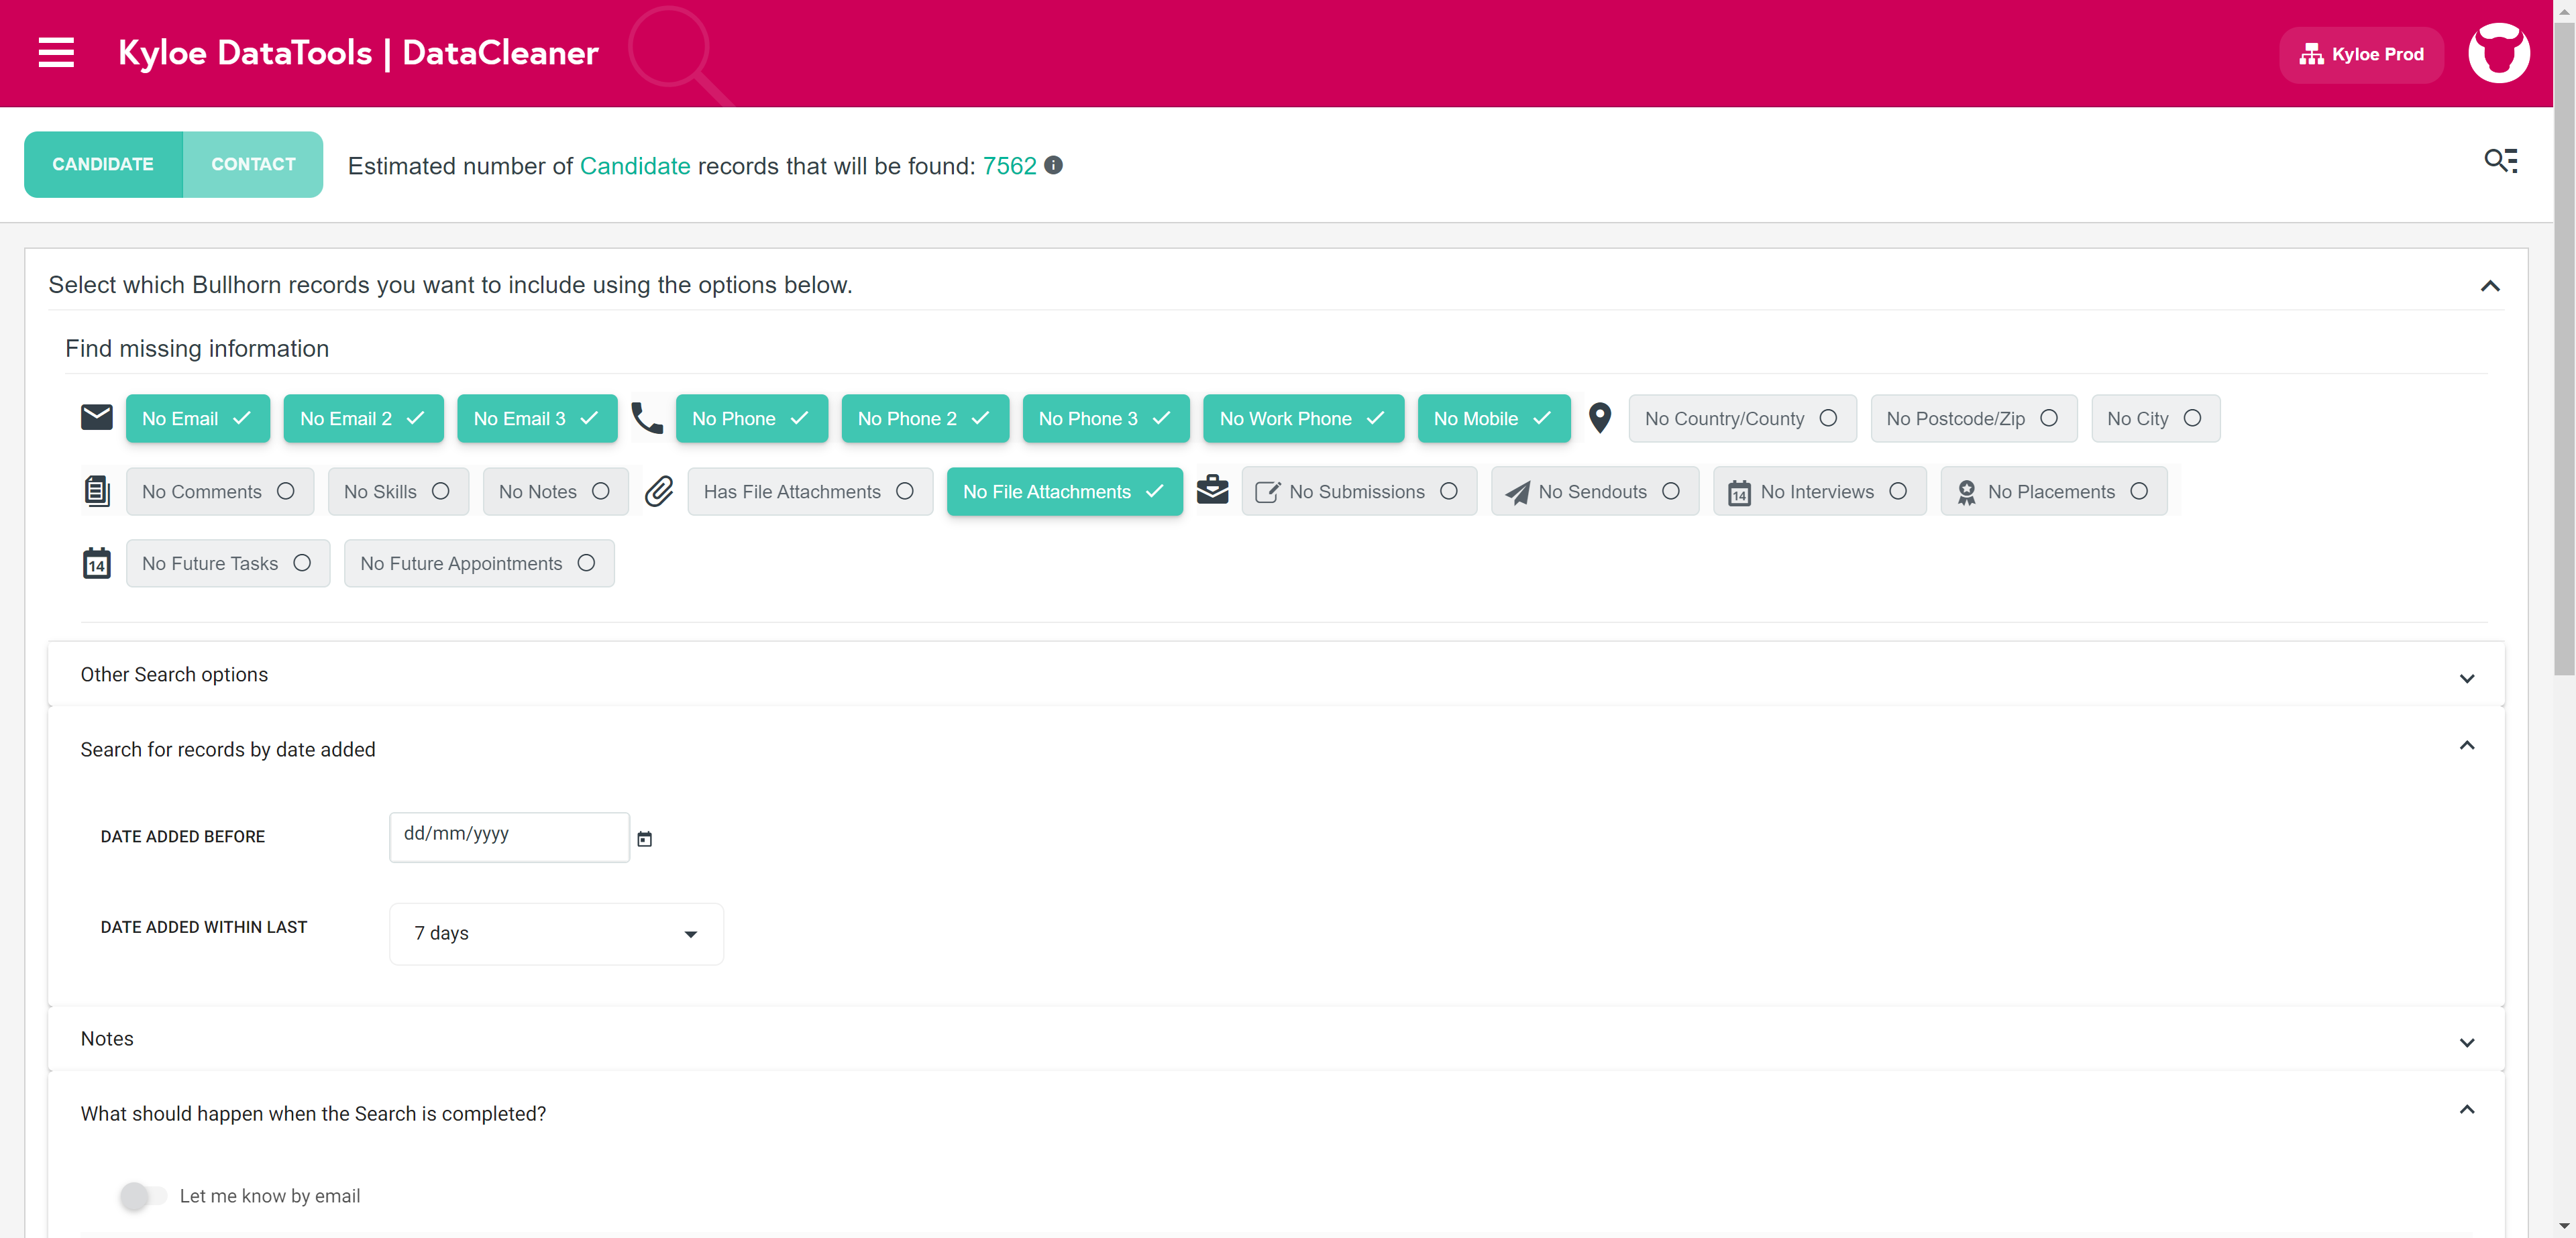Enable the No Postcode/Zip filter
The width and height of the screenshot is (2576, 1238).
[x=1973, y=418]
